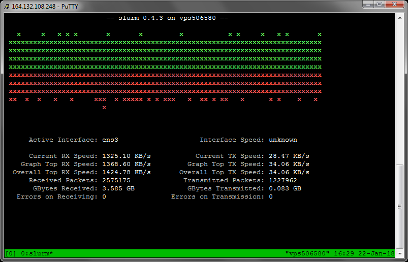Select the slurm 0.4.3 header text
This screenshot has width=408, height=262.
click(167, 18)
